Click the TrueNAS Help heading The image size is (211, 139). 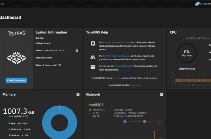click(97, 32)
